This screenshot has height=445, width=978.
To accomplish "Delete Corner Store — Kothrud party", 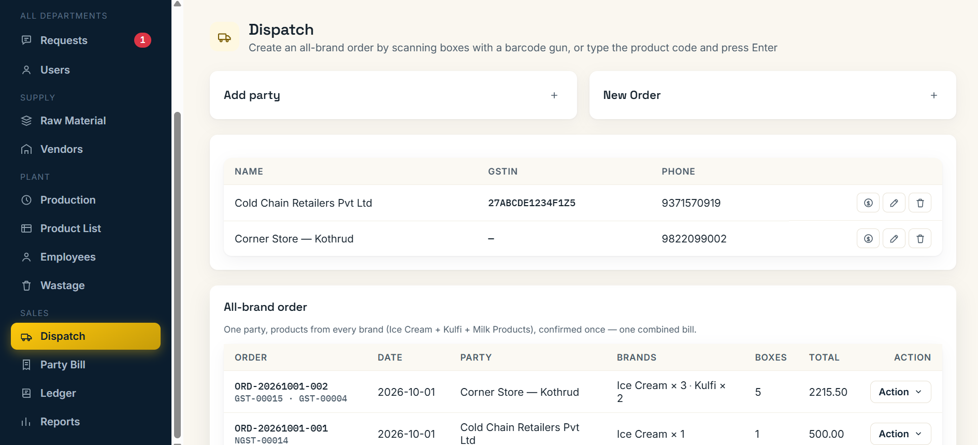I will (x=920, y=239).
